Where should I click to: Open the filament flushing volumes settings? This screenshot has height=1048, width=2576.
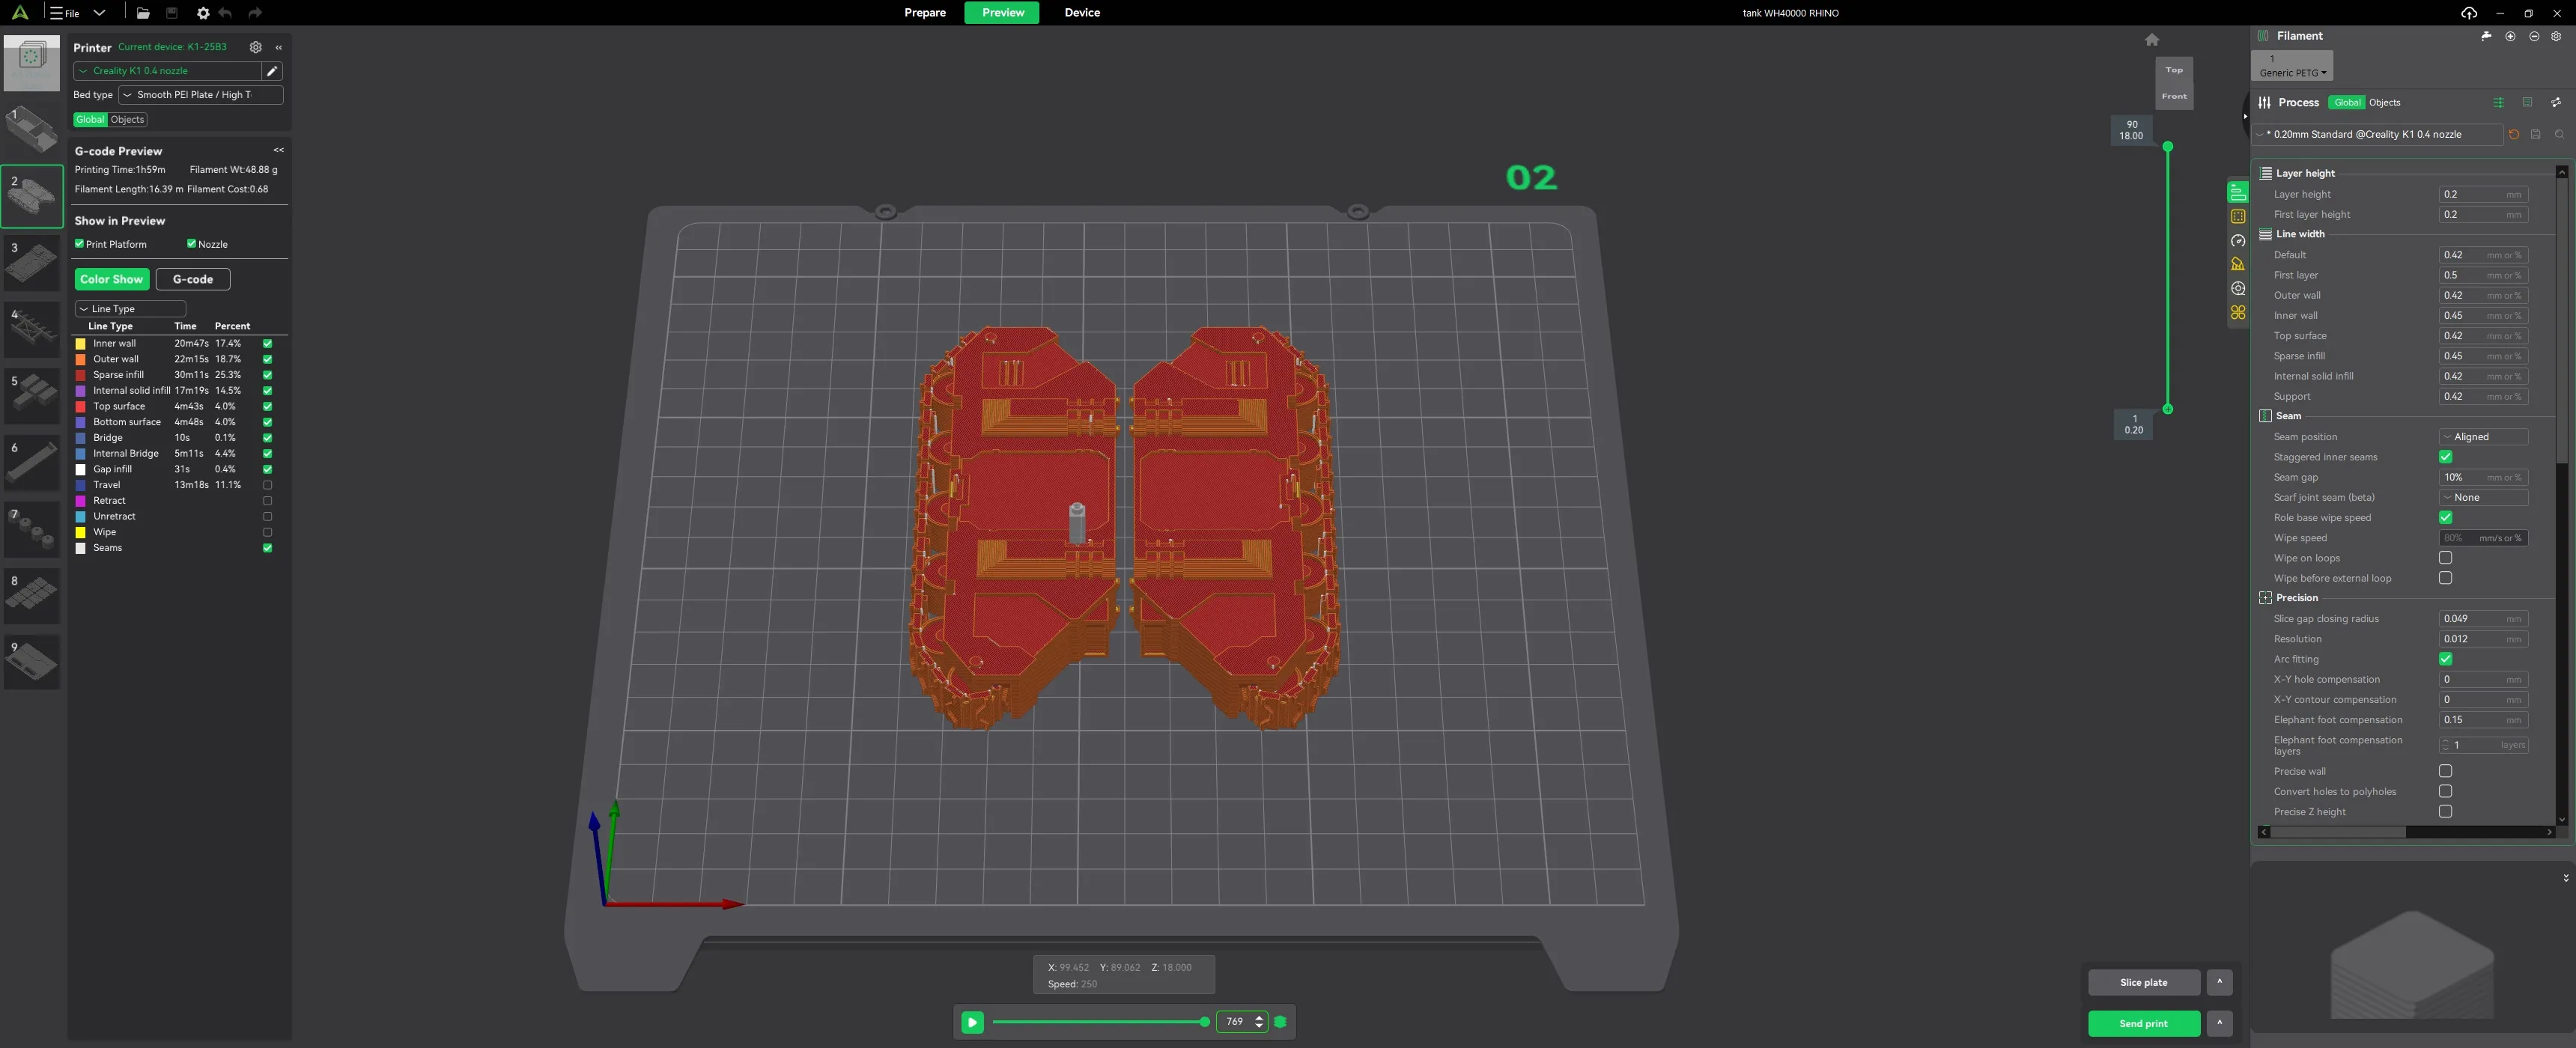pyautogui.click(x=2486, y=36)
